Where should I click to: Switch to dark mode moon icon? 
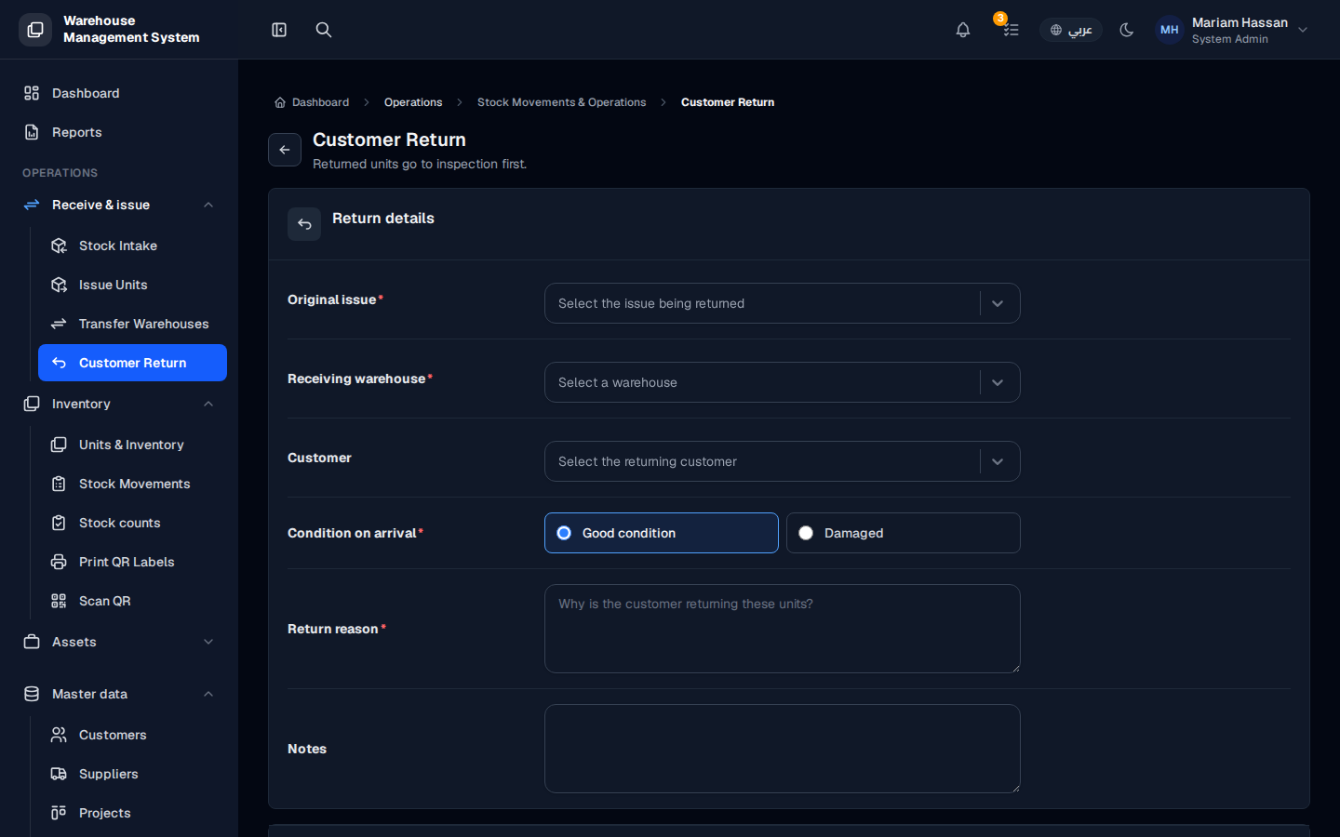click(1127, 30)
